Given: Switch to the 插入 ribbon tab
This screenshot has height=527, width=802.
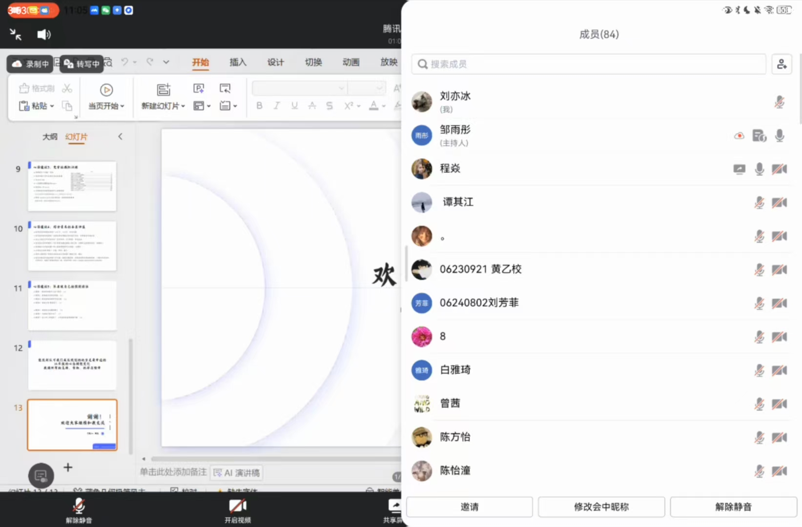Looking at the screenshot, I should tap(238, 62).
